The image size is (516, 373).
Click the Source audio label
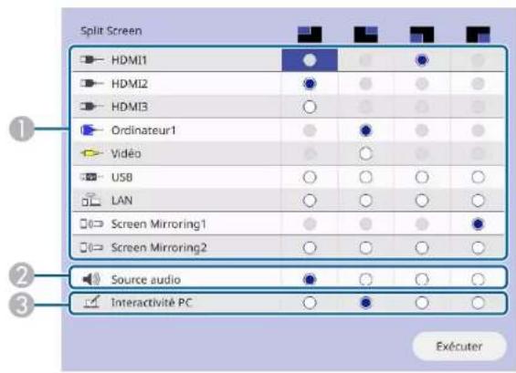146,280
